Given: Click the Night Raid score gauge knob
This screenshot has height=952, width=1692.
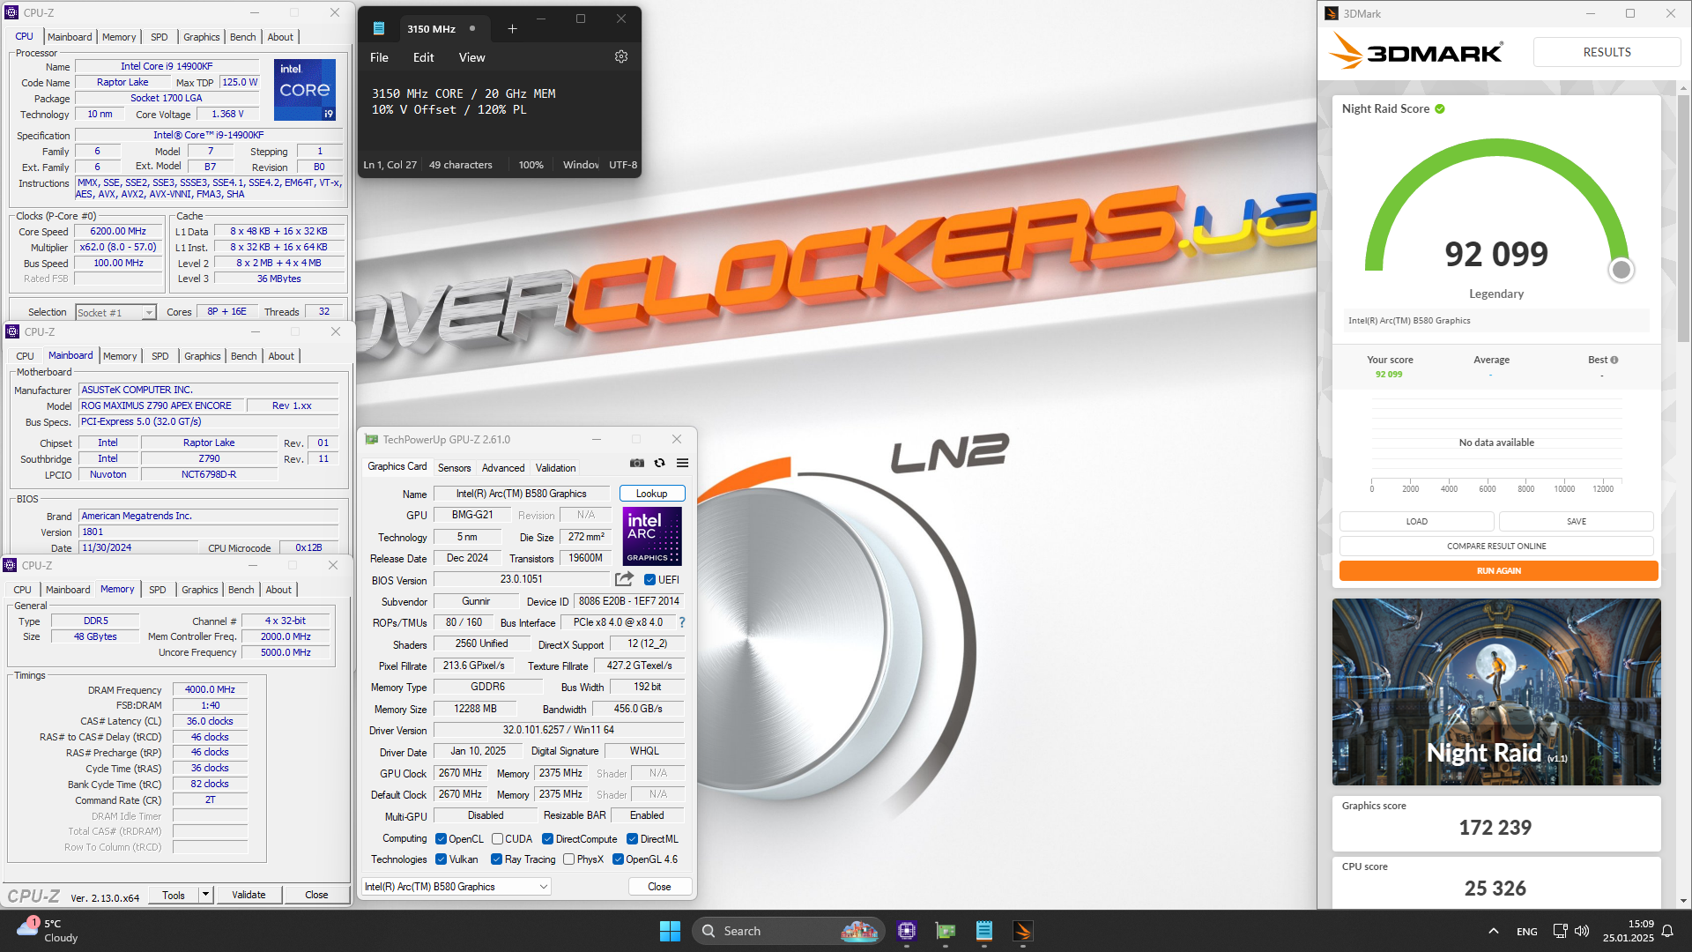Looking at the screenshot, I should [1621, 270].
